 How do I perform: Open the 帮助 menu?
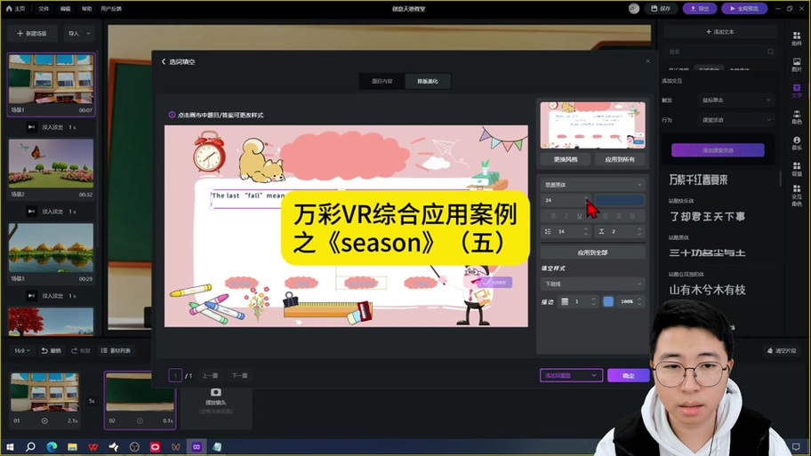pyautogui.click(x=87, y=9)
